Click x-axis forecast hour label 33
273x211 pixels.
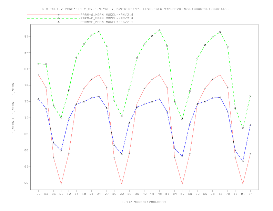coord(122,194)
